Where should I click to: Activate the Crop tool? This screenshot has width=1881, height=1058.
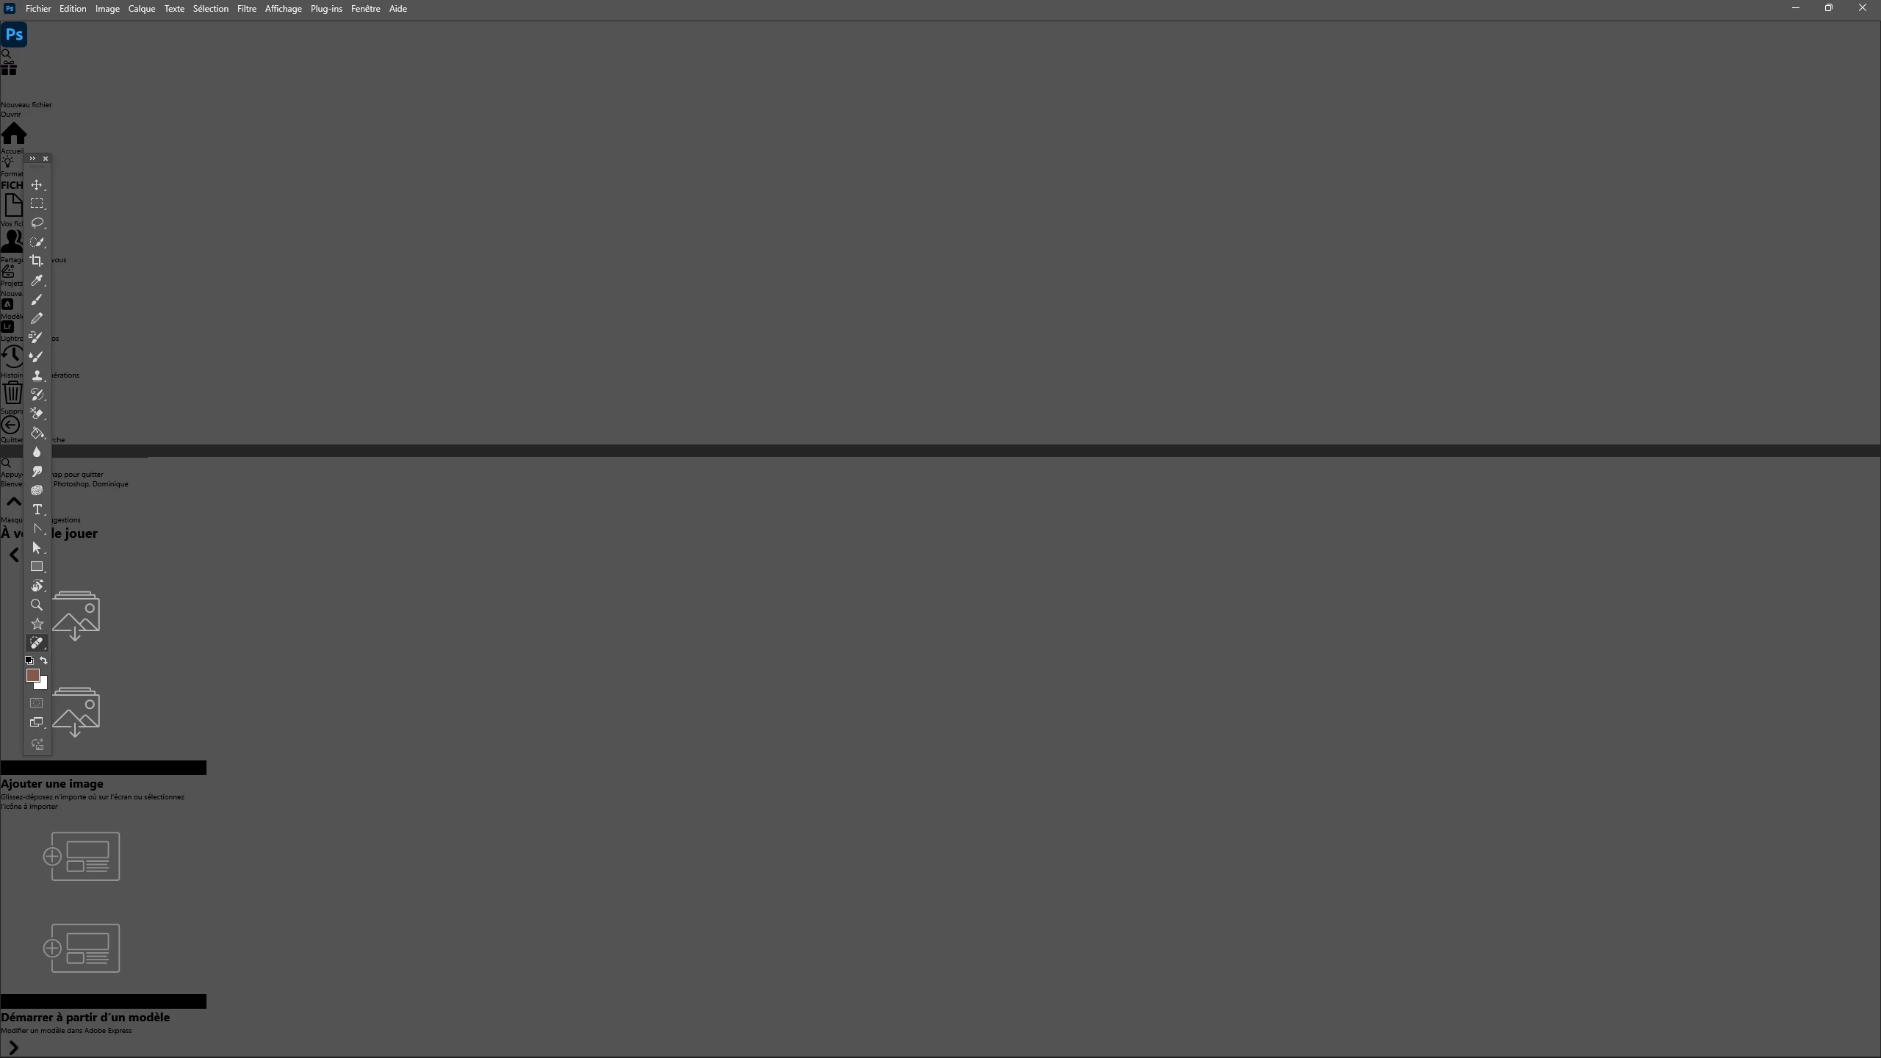point(37,261)
